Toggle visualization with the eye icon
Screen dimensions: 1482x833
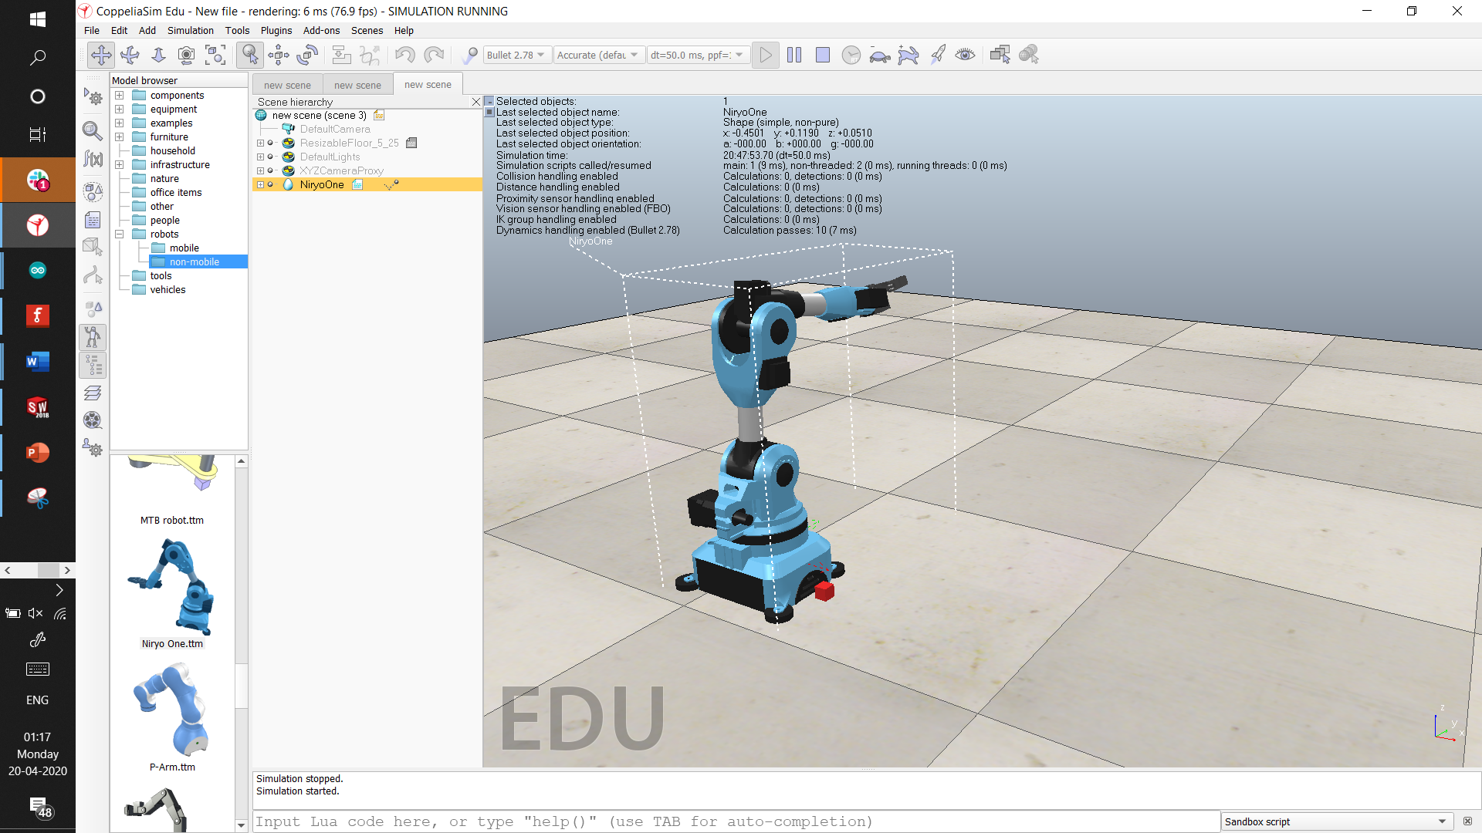(965, 55)
